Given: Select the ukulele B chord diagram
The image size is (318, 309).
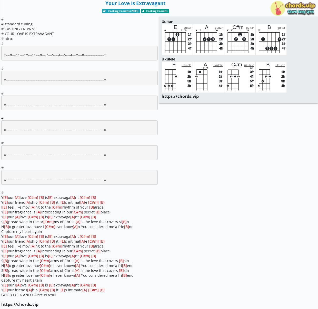Looking at the screenshot, I should coord(271,77).
